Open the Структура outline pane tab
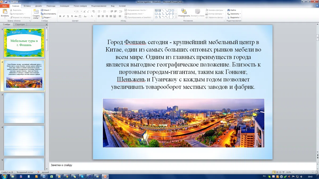Viewport: 319px width, 179px height. click(x=20, y=24)
